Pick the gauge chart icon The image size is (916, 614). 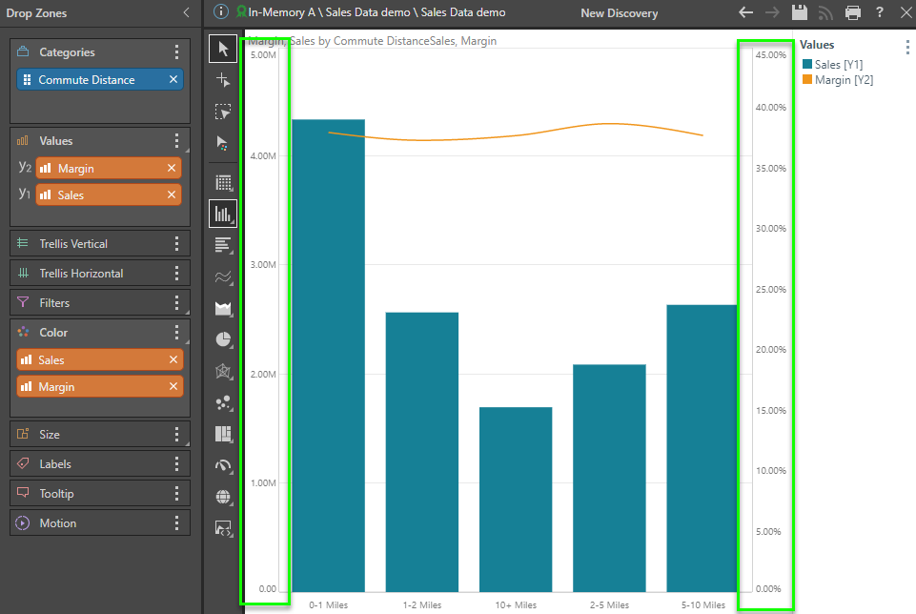(x=223, y=465)
